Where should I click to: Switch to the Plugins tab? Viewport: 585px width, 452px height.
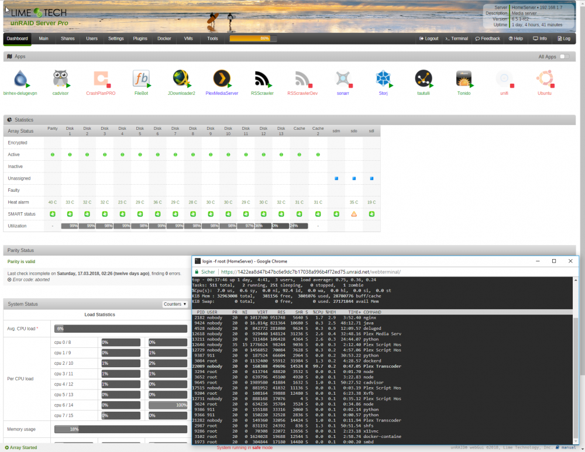click(140, 39)
